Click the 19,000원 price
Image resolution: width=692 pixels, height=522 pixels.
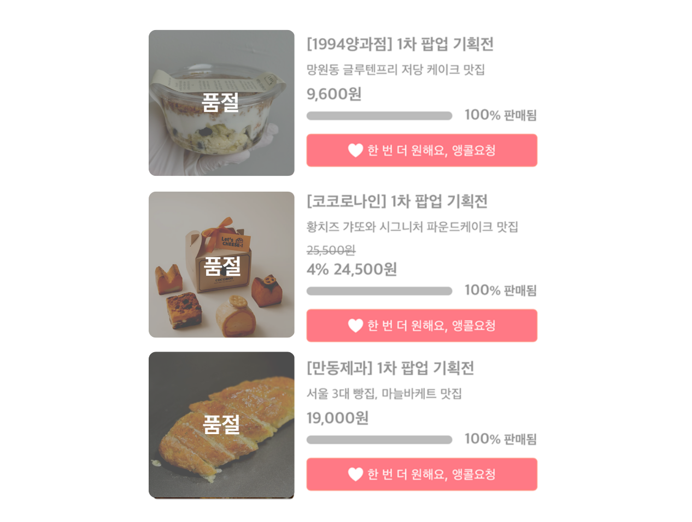(337, 418)
